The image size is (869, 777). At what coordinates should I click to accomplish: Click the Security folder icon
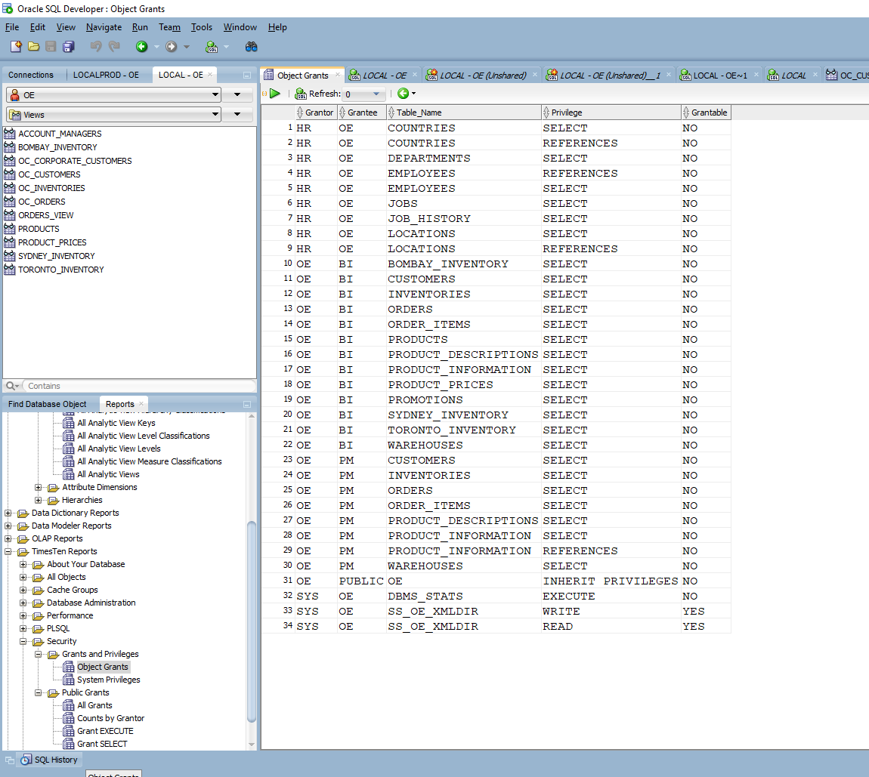click(39, 641)
